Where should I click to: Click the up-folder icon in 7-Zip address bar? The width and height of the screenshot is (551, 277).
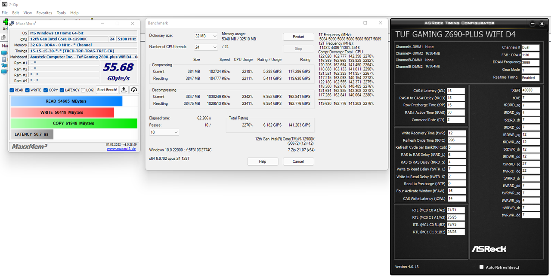[x=3, y=38]
